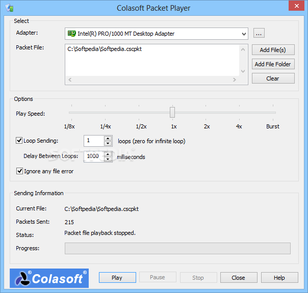
Task: Click packet list horizontal scroll left arrow
Action: [x=70, y=79]
